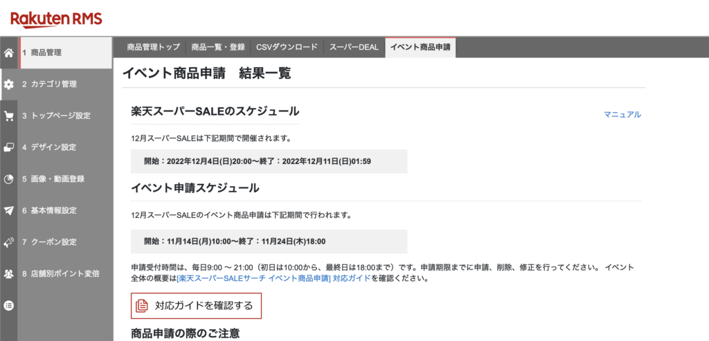Go to 5 画像・動画登録 menu item
Image resolution: width=709 pixels, height=341 pixels.
point(58,179)
